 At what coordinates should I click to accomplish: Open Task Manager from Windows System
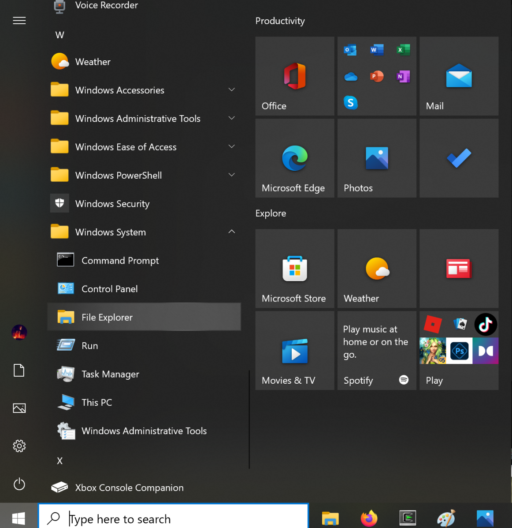(x=110, y=374)
